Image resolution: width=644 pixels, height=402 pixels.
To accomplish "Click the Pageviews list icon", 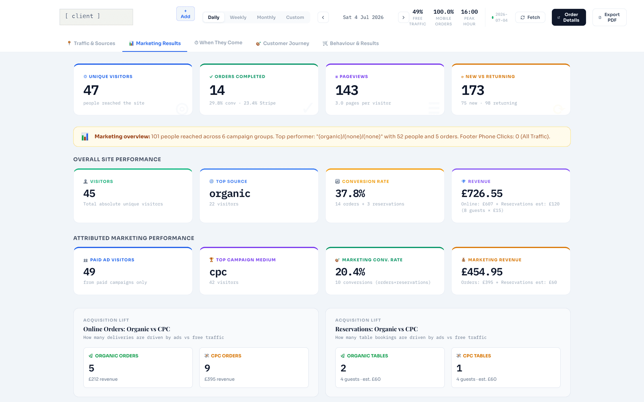I will (x=337, y=76).
